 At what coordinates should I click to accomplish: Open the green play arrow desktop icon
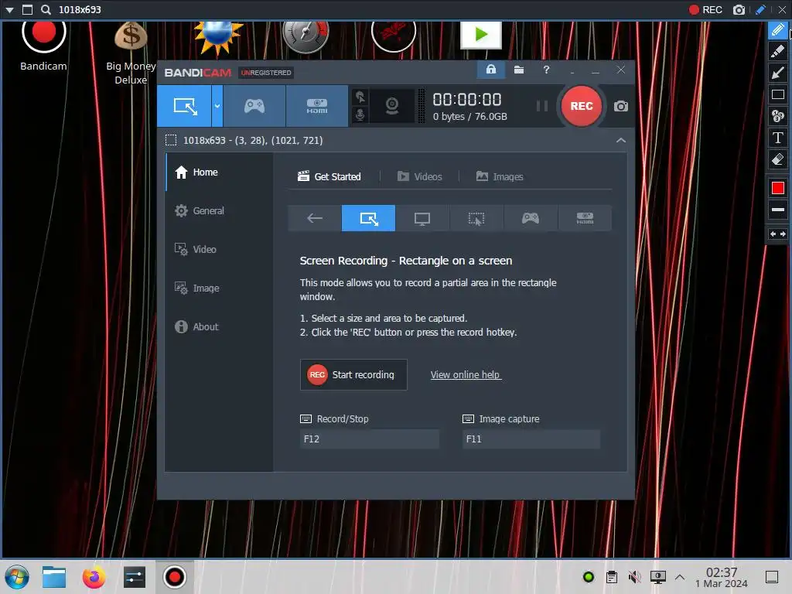pos(481,34)
